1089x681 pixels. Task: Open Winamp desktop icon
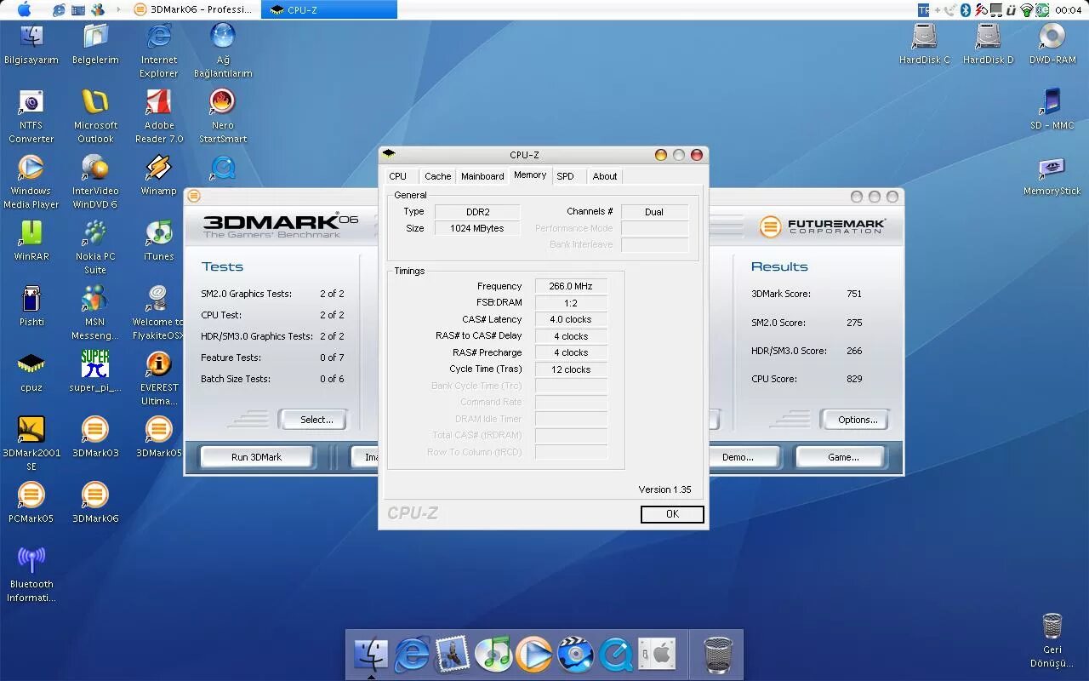pos(159,168)
